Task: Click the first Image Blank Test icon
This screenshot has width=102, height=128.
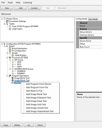Action: [x=13, y=78]
